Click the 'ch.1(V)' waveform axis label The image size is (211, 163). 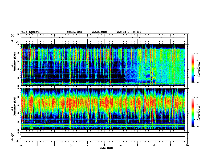tap(13, 38)
